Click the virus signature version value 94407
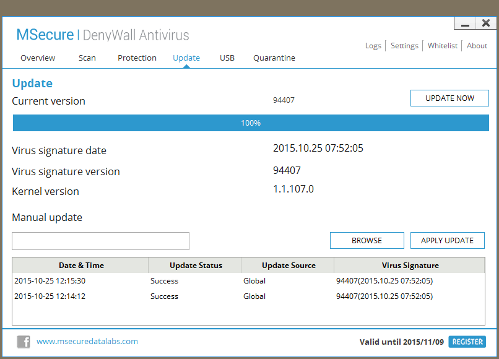 pyautogui.click(x=287, y=171)
